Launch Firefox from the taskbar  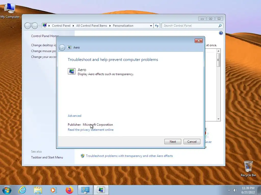69,190
